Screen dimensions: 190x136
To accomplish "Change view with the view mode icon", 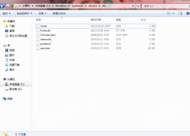I will [x=169, y=13].
